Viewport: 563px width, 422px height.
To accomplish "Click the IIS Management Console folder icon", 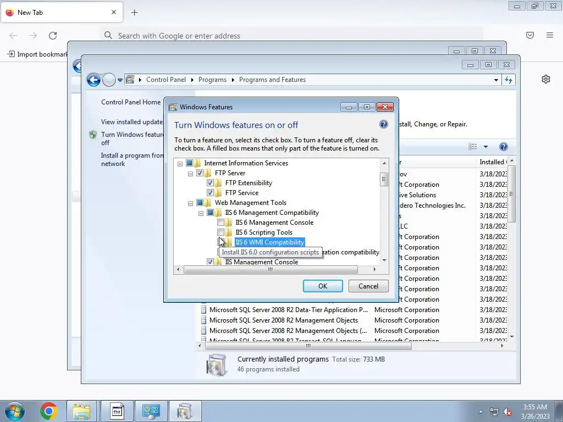I will [218, 262].
